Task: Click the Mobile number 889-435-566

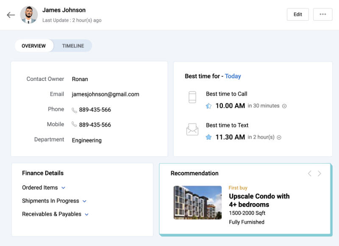Action: point(95,125)
